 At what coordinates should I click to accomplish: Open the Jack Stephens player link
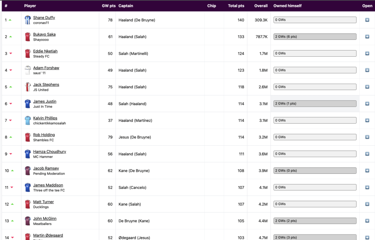point(46,85)
